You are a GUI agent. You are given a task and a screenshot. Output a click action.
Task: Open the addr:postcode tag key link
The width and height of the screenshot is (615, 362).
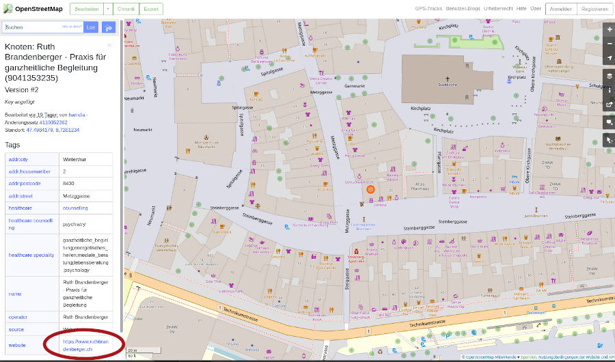[x=25, y=183]
